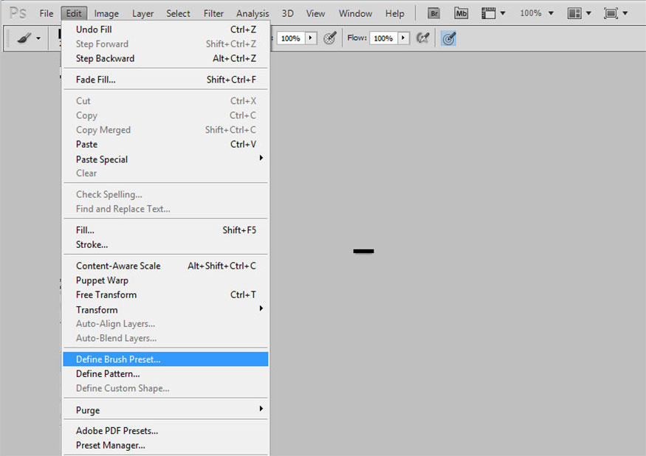This screenshot has width=646, height=456.
Task: Launch Adobe Bridge from Br icon
Action: coord(434,13)
